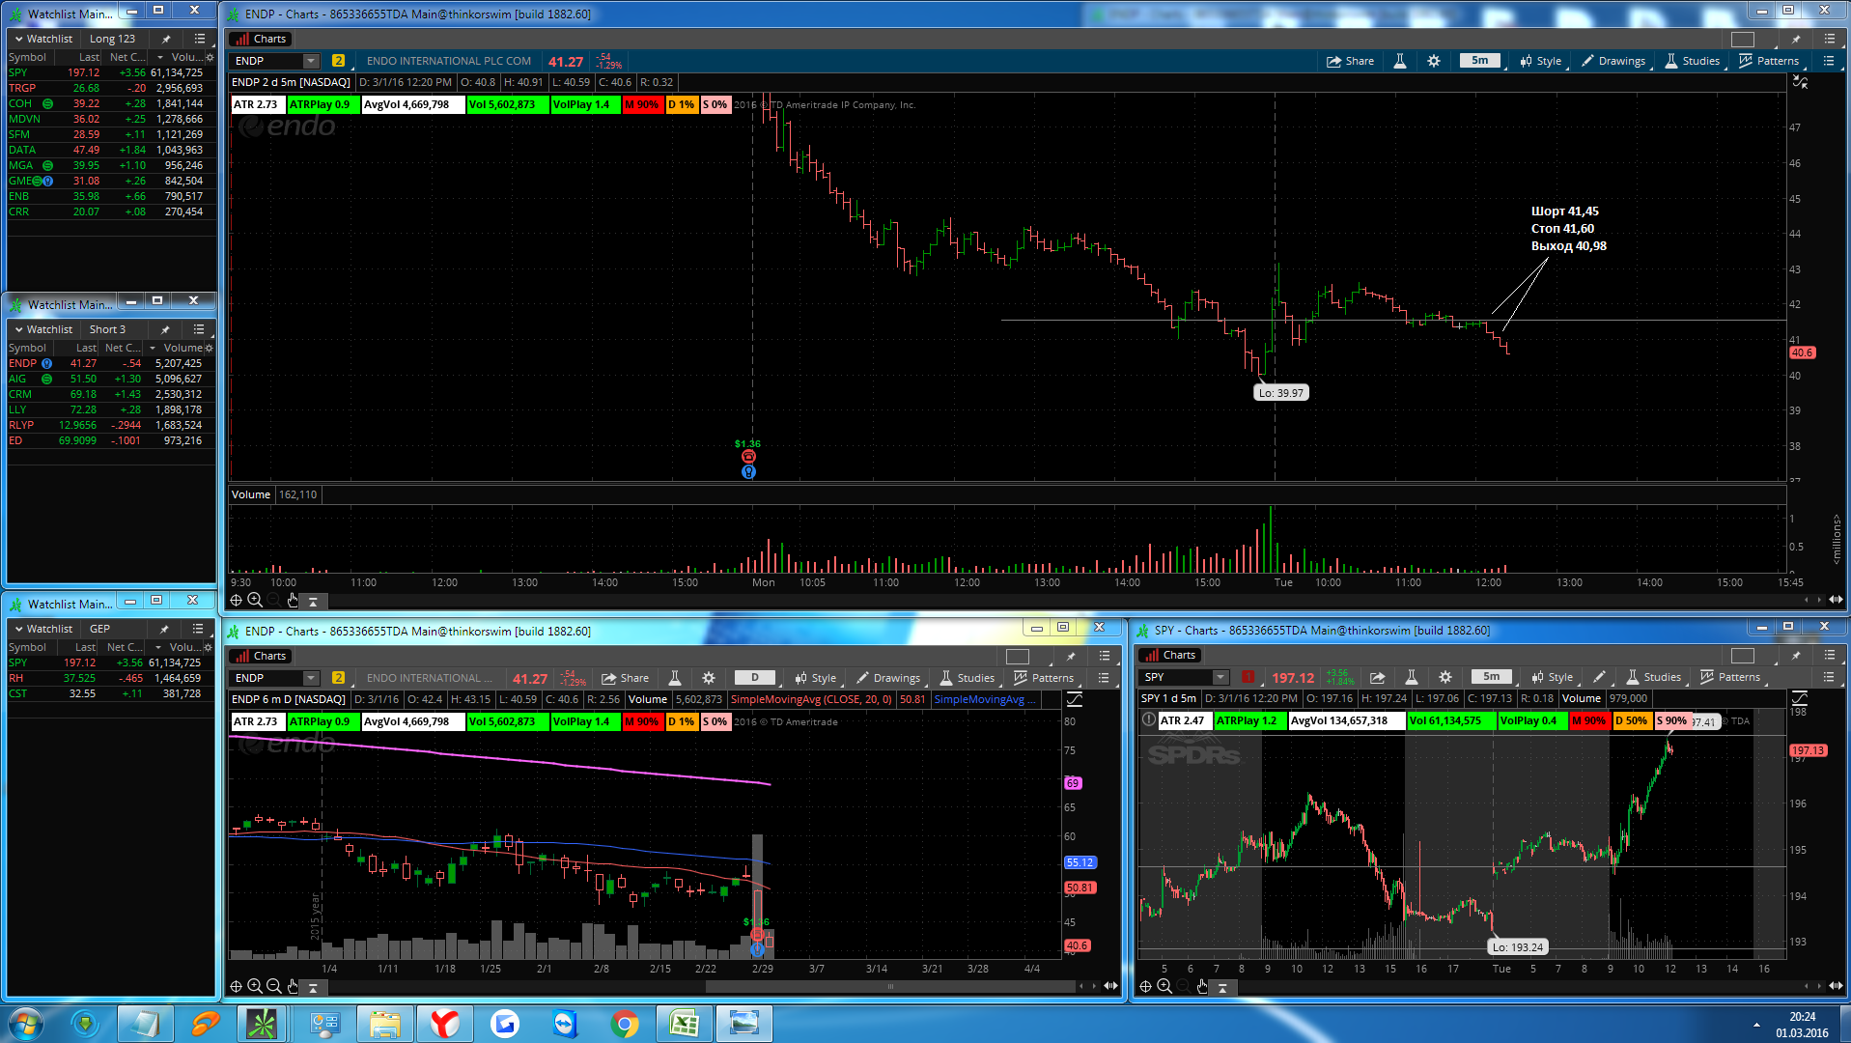Screen dimensions: 1851x1043
Task: Open thinkorswim app from taskbar
Action: click(x=262, y=1024)
